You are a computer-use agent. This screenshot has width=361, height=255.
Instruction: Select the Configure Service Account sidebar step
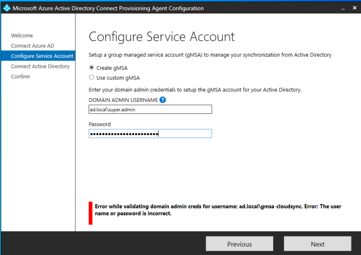(42, 56)
